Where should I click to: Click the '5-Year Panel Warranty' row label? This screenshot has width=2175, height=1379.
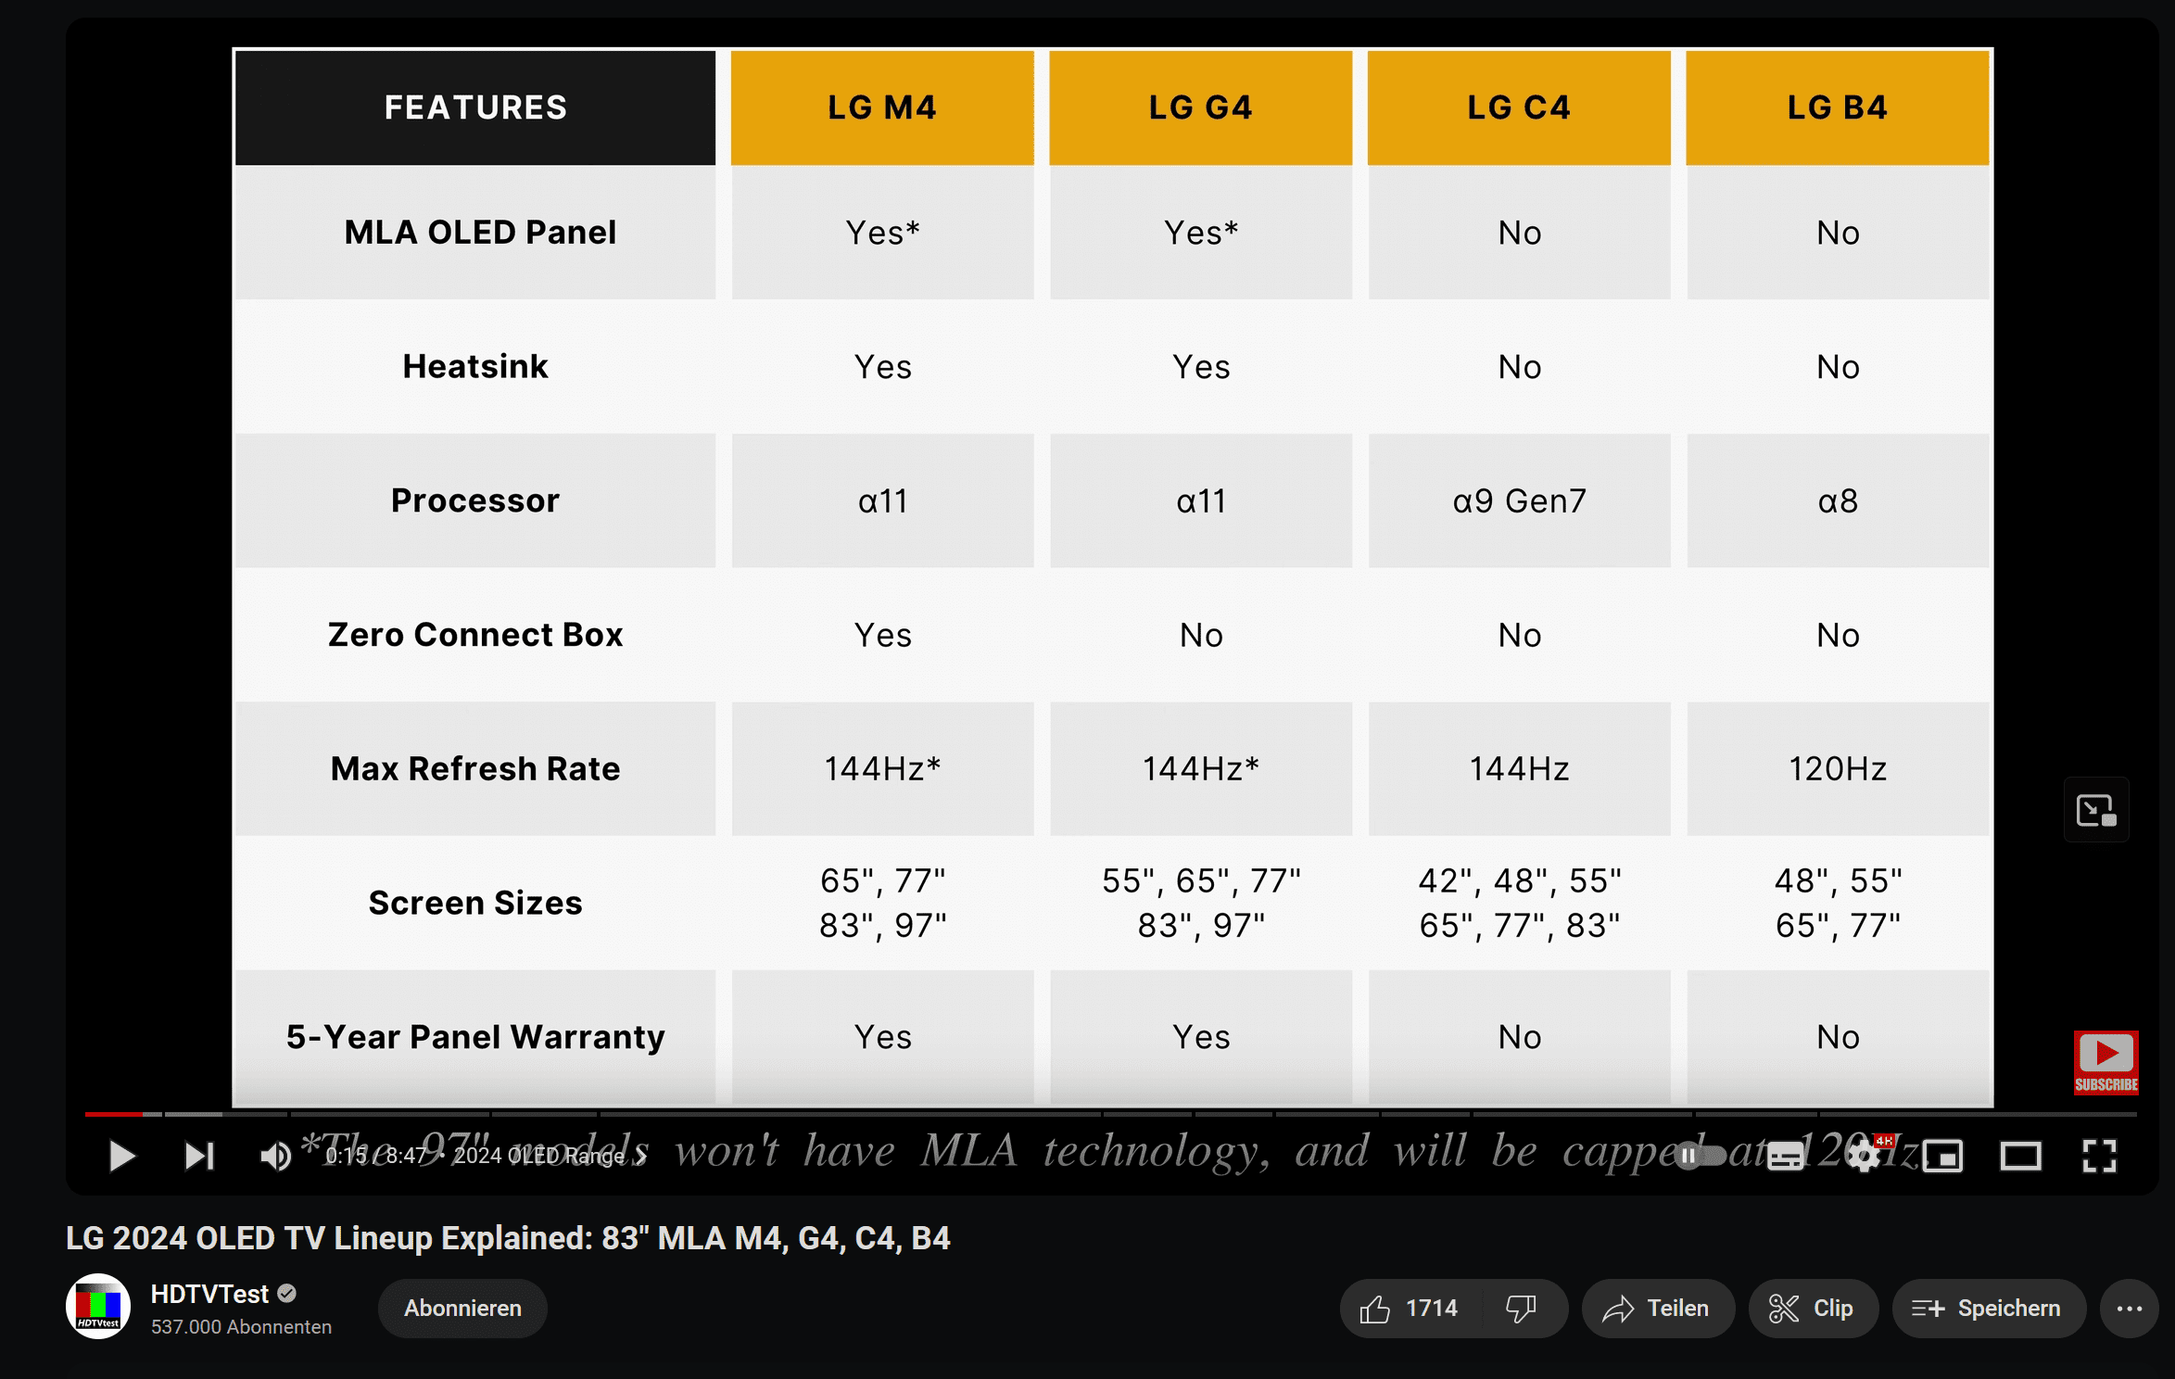coord(475,1037)
